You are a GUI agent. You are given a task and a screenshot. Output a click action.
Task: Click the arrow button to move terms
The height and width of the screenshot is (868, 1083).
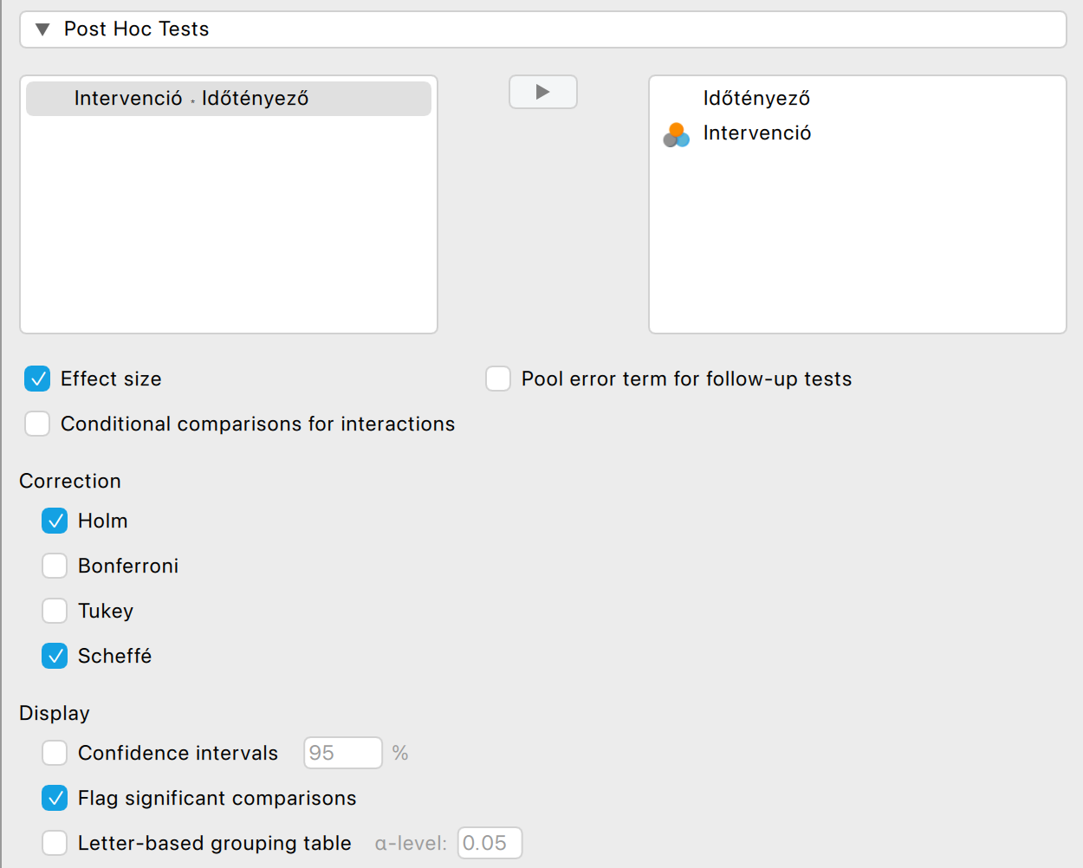click(543, 92)
